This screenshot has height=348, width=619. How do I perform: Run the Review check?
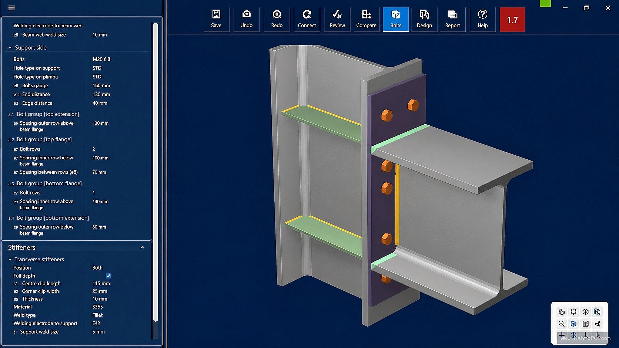click(337, 19)
